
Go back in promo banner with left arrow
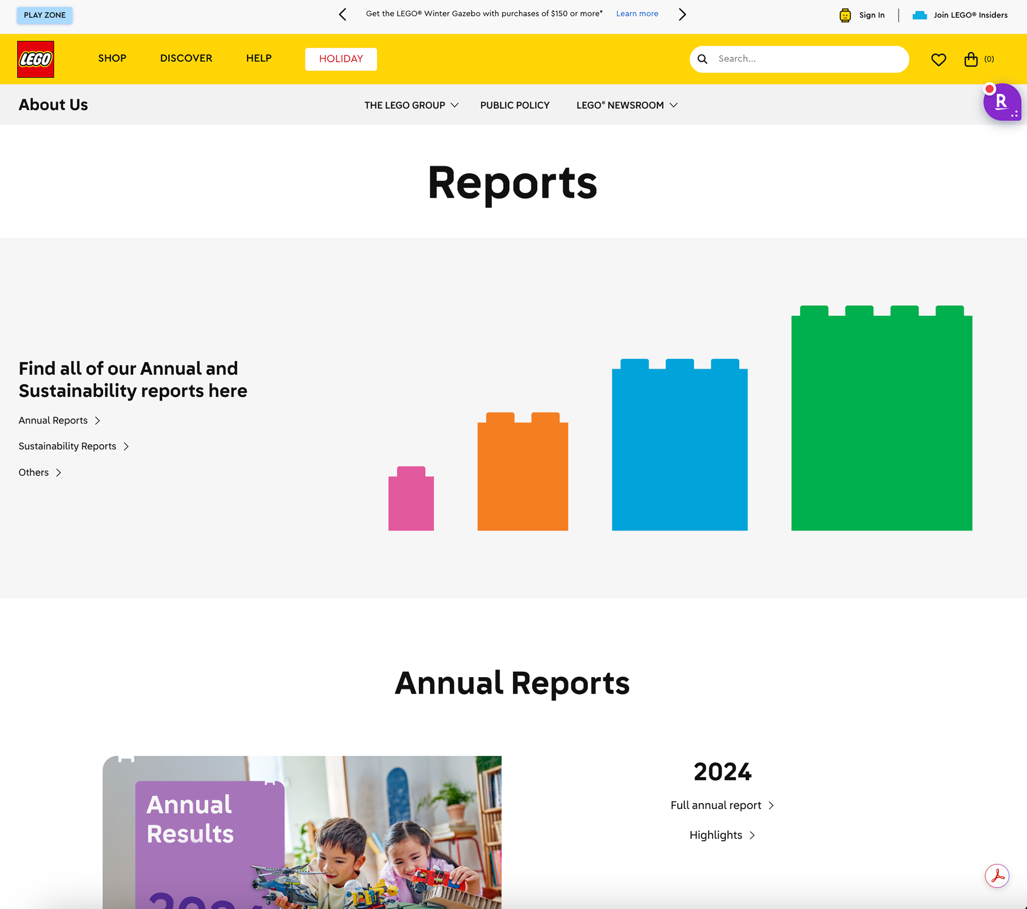[342, 14]
